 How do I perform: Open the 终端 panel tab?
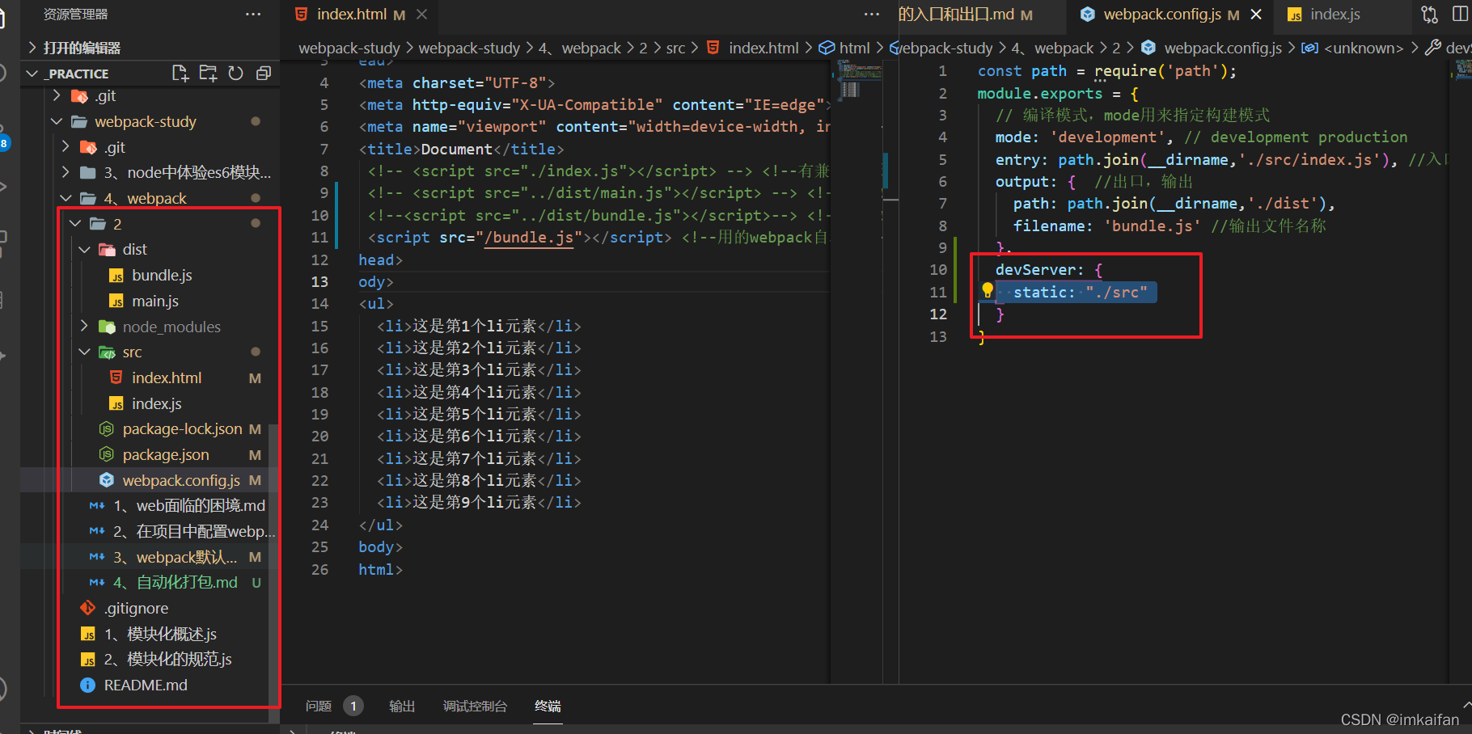[548, 707]
